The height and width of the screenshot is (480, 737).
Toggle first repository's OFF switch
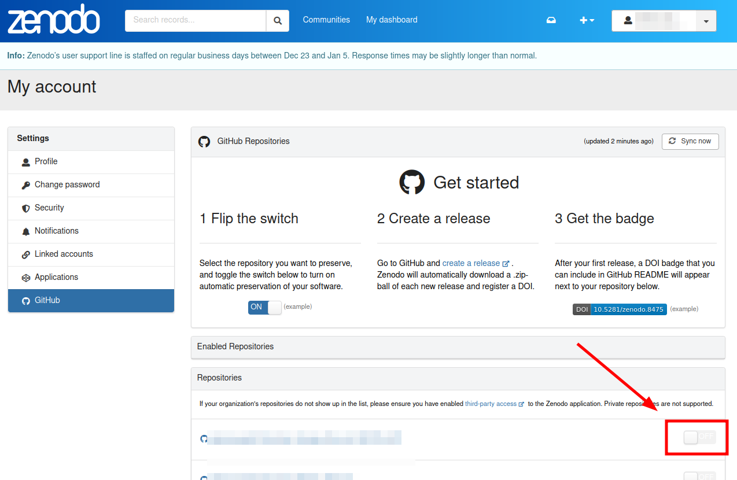point(699,437)
